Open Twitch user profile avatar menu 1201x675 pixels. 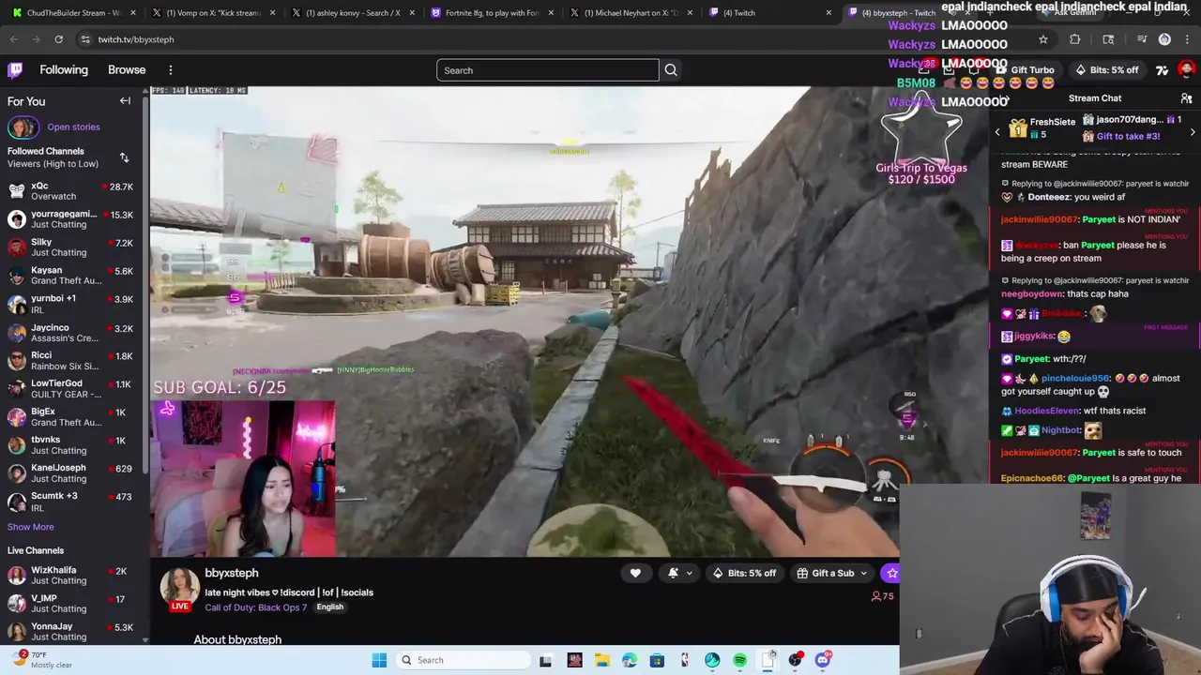pyautogui.click(x=1186, y=70)
